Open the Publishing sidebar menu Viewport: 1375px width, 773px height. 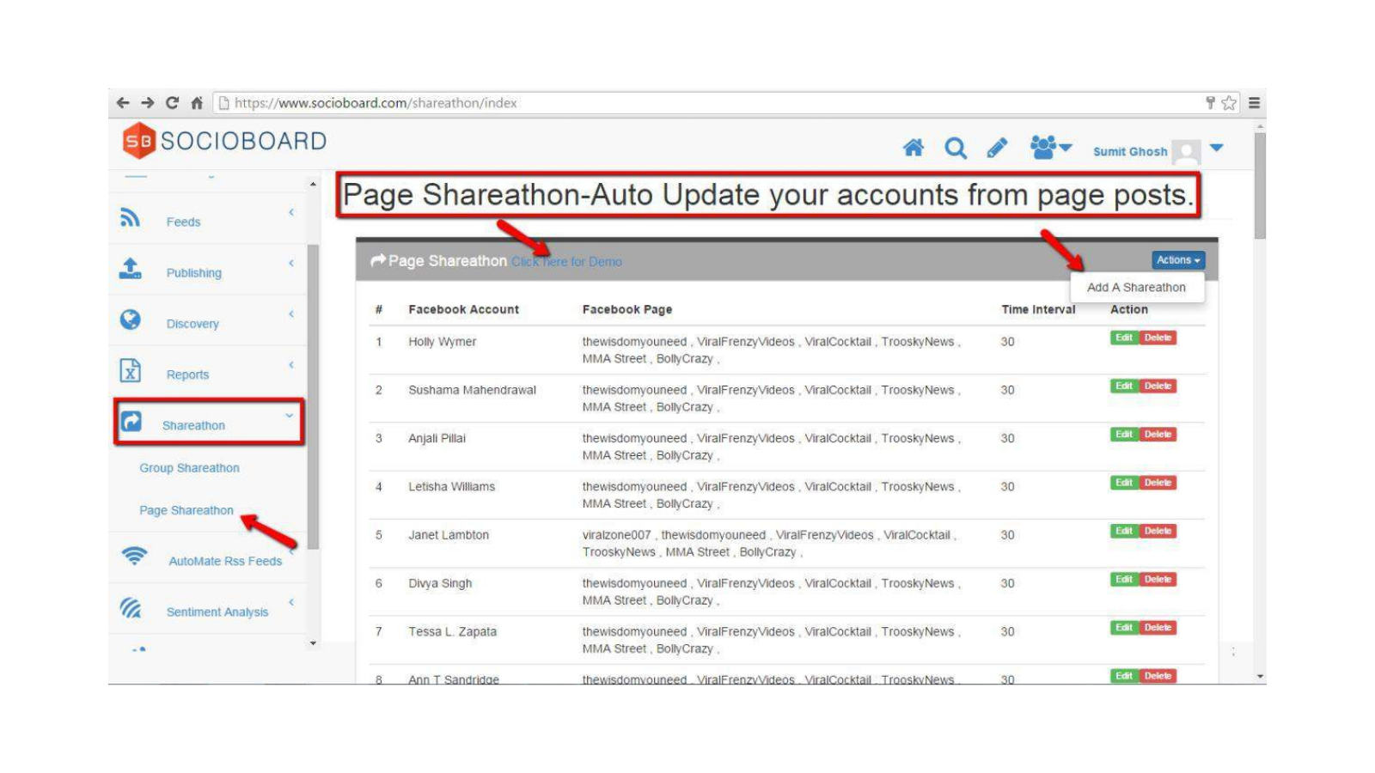(x=193, y=272)
